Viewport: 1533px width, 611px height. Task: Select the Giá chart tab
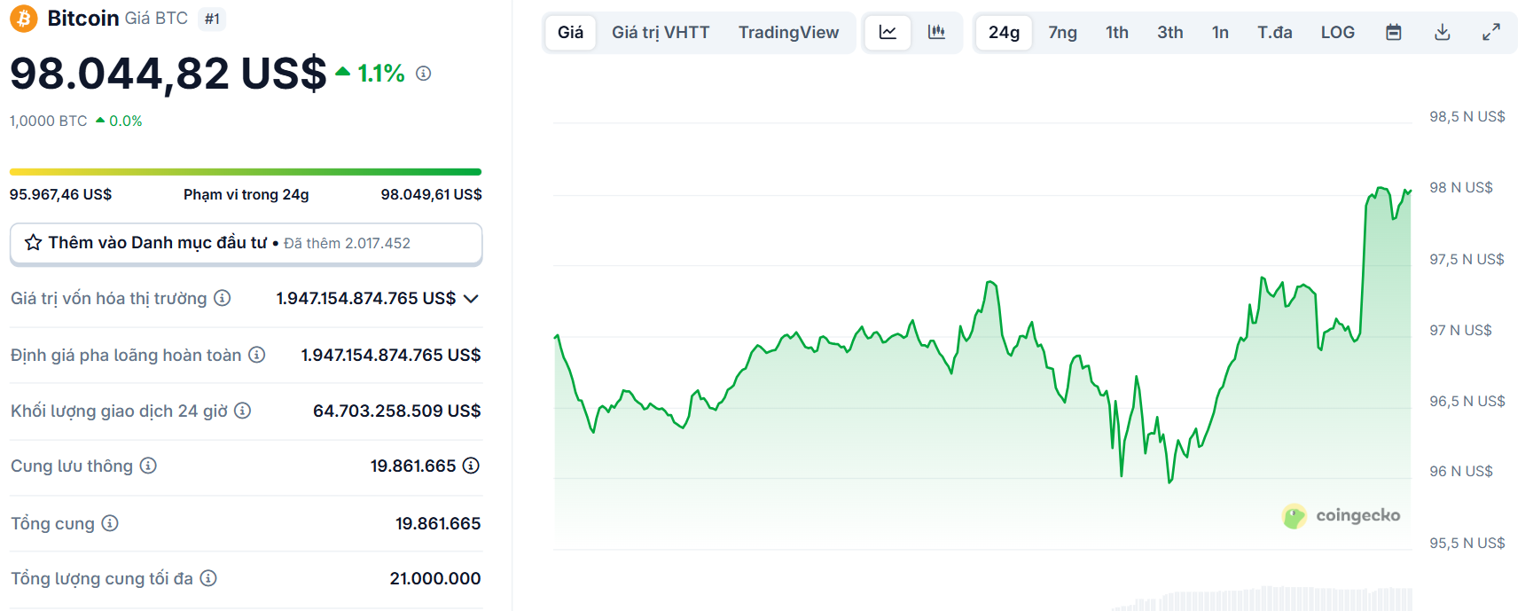click(570, 33)
